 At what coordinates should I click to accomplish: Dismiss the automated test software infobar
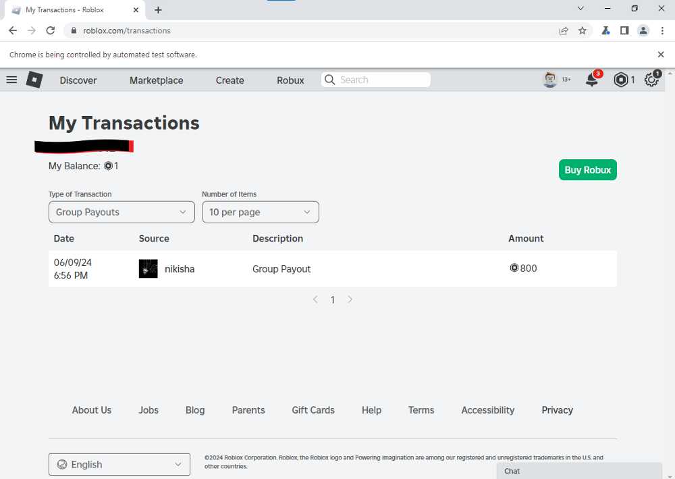tap(661, 54)
